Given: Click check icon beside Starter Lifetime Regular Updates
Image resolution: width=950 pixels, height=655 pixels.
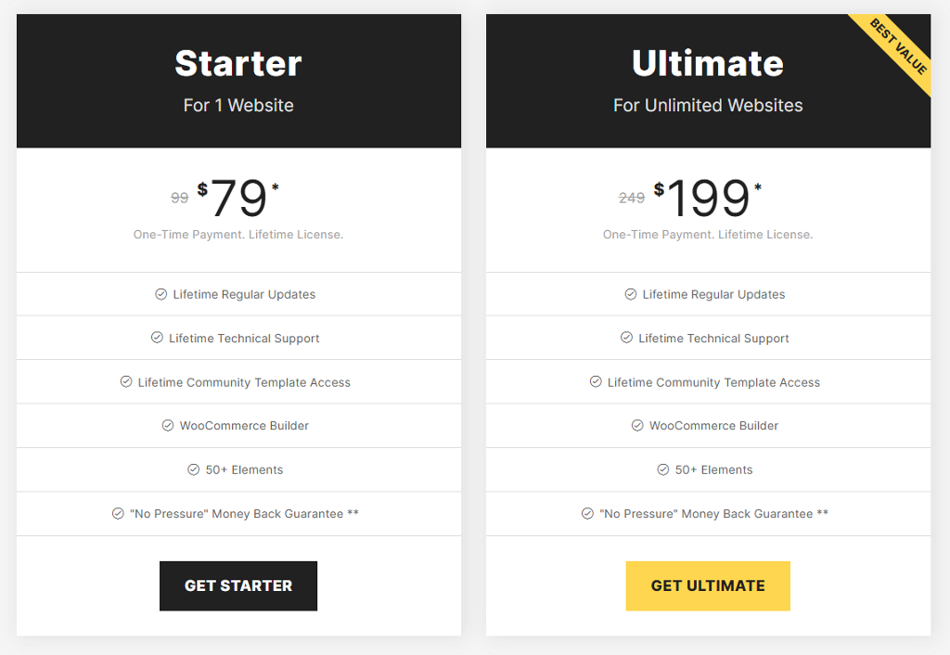Looking at the screenshot, I should pyautogui.click(x=161, y=294).
